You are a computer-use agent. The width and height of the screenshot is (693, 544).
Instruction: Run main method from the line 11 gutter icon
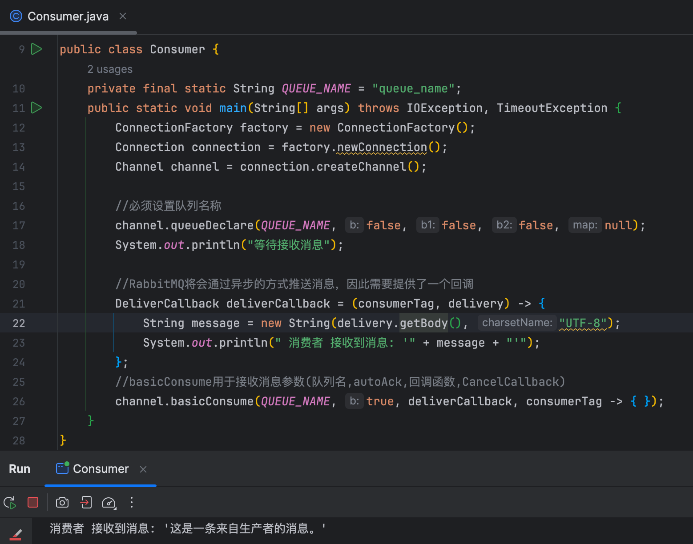[x=36, y=108]
